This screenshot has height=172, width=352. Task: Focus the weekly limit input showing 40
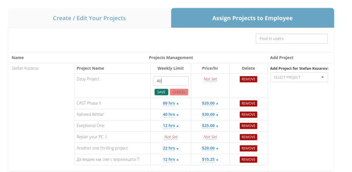(171, 81)
